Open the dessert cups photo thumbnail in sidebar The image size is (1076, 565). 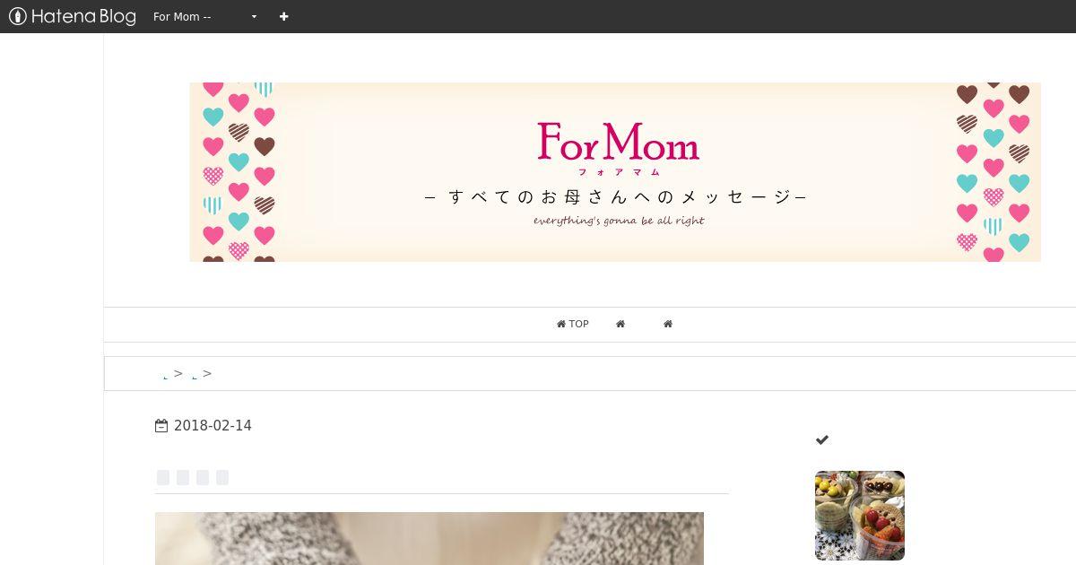click(860, 516)
